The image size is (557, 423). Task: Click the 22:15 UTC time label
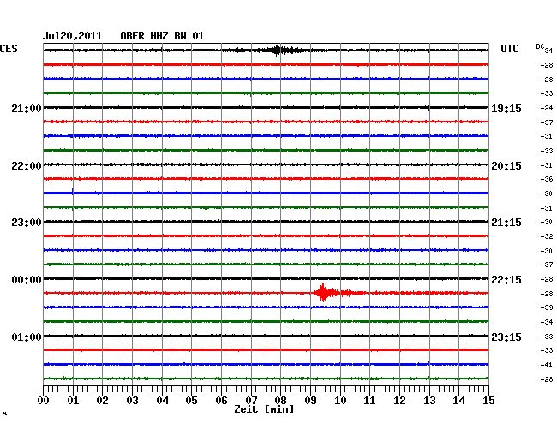tap(506, 280)
